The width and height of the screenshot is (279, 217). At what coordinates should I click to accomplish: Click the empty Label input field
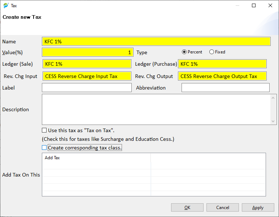(x=87, y=88)
